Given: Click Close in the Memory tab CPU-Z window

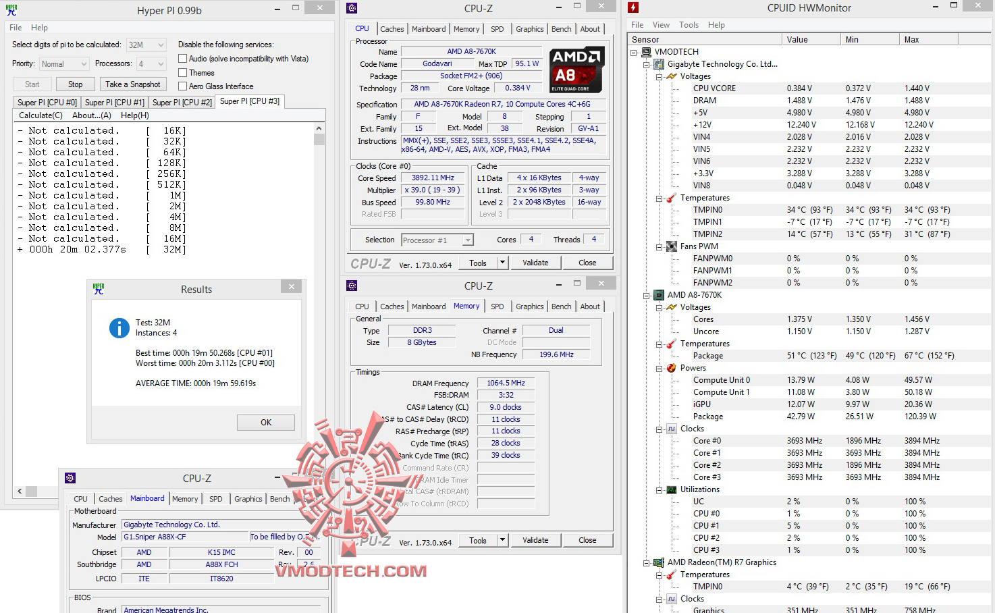Looking at the screenshot, I should coord(587,540).
